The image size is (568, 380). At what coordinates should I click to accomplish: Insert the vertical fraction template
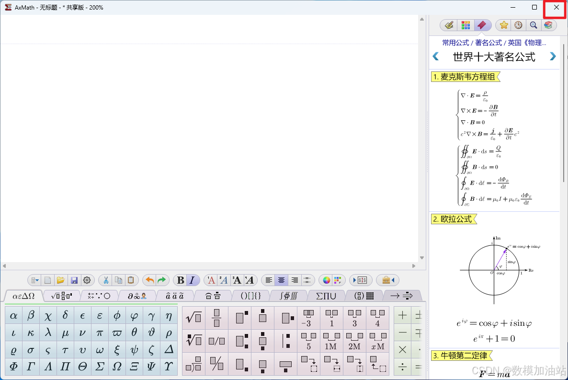click(x=216, y=318)
